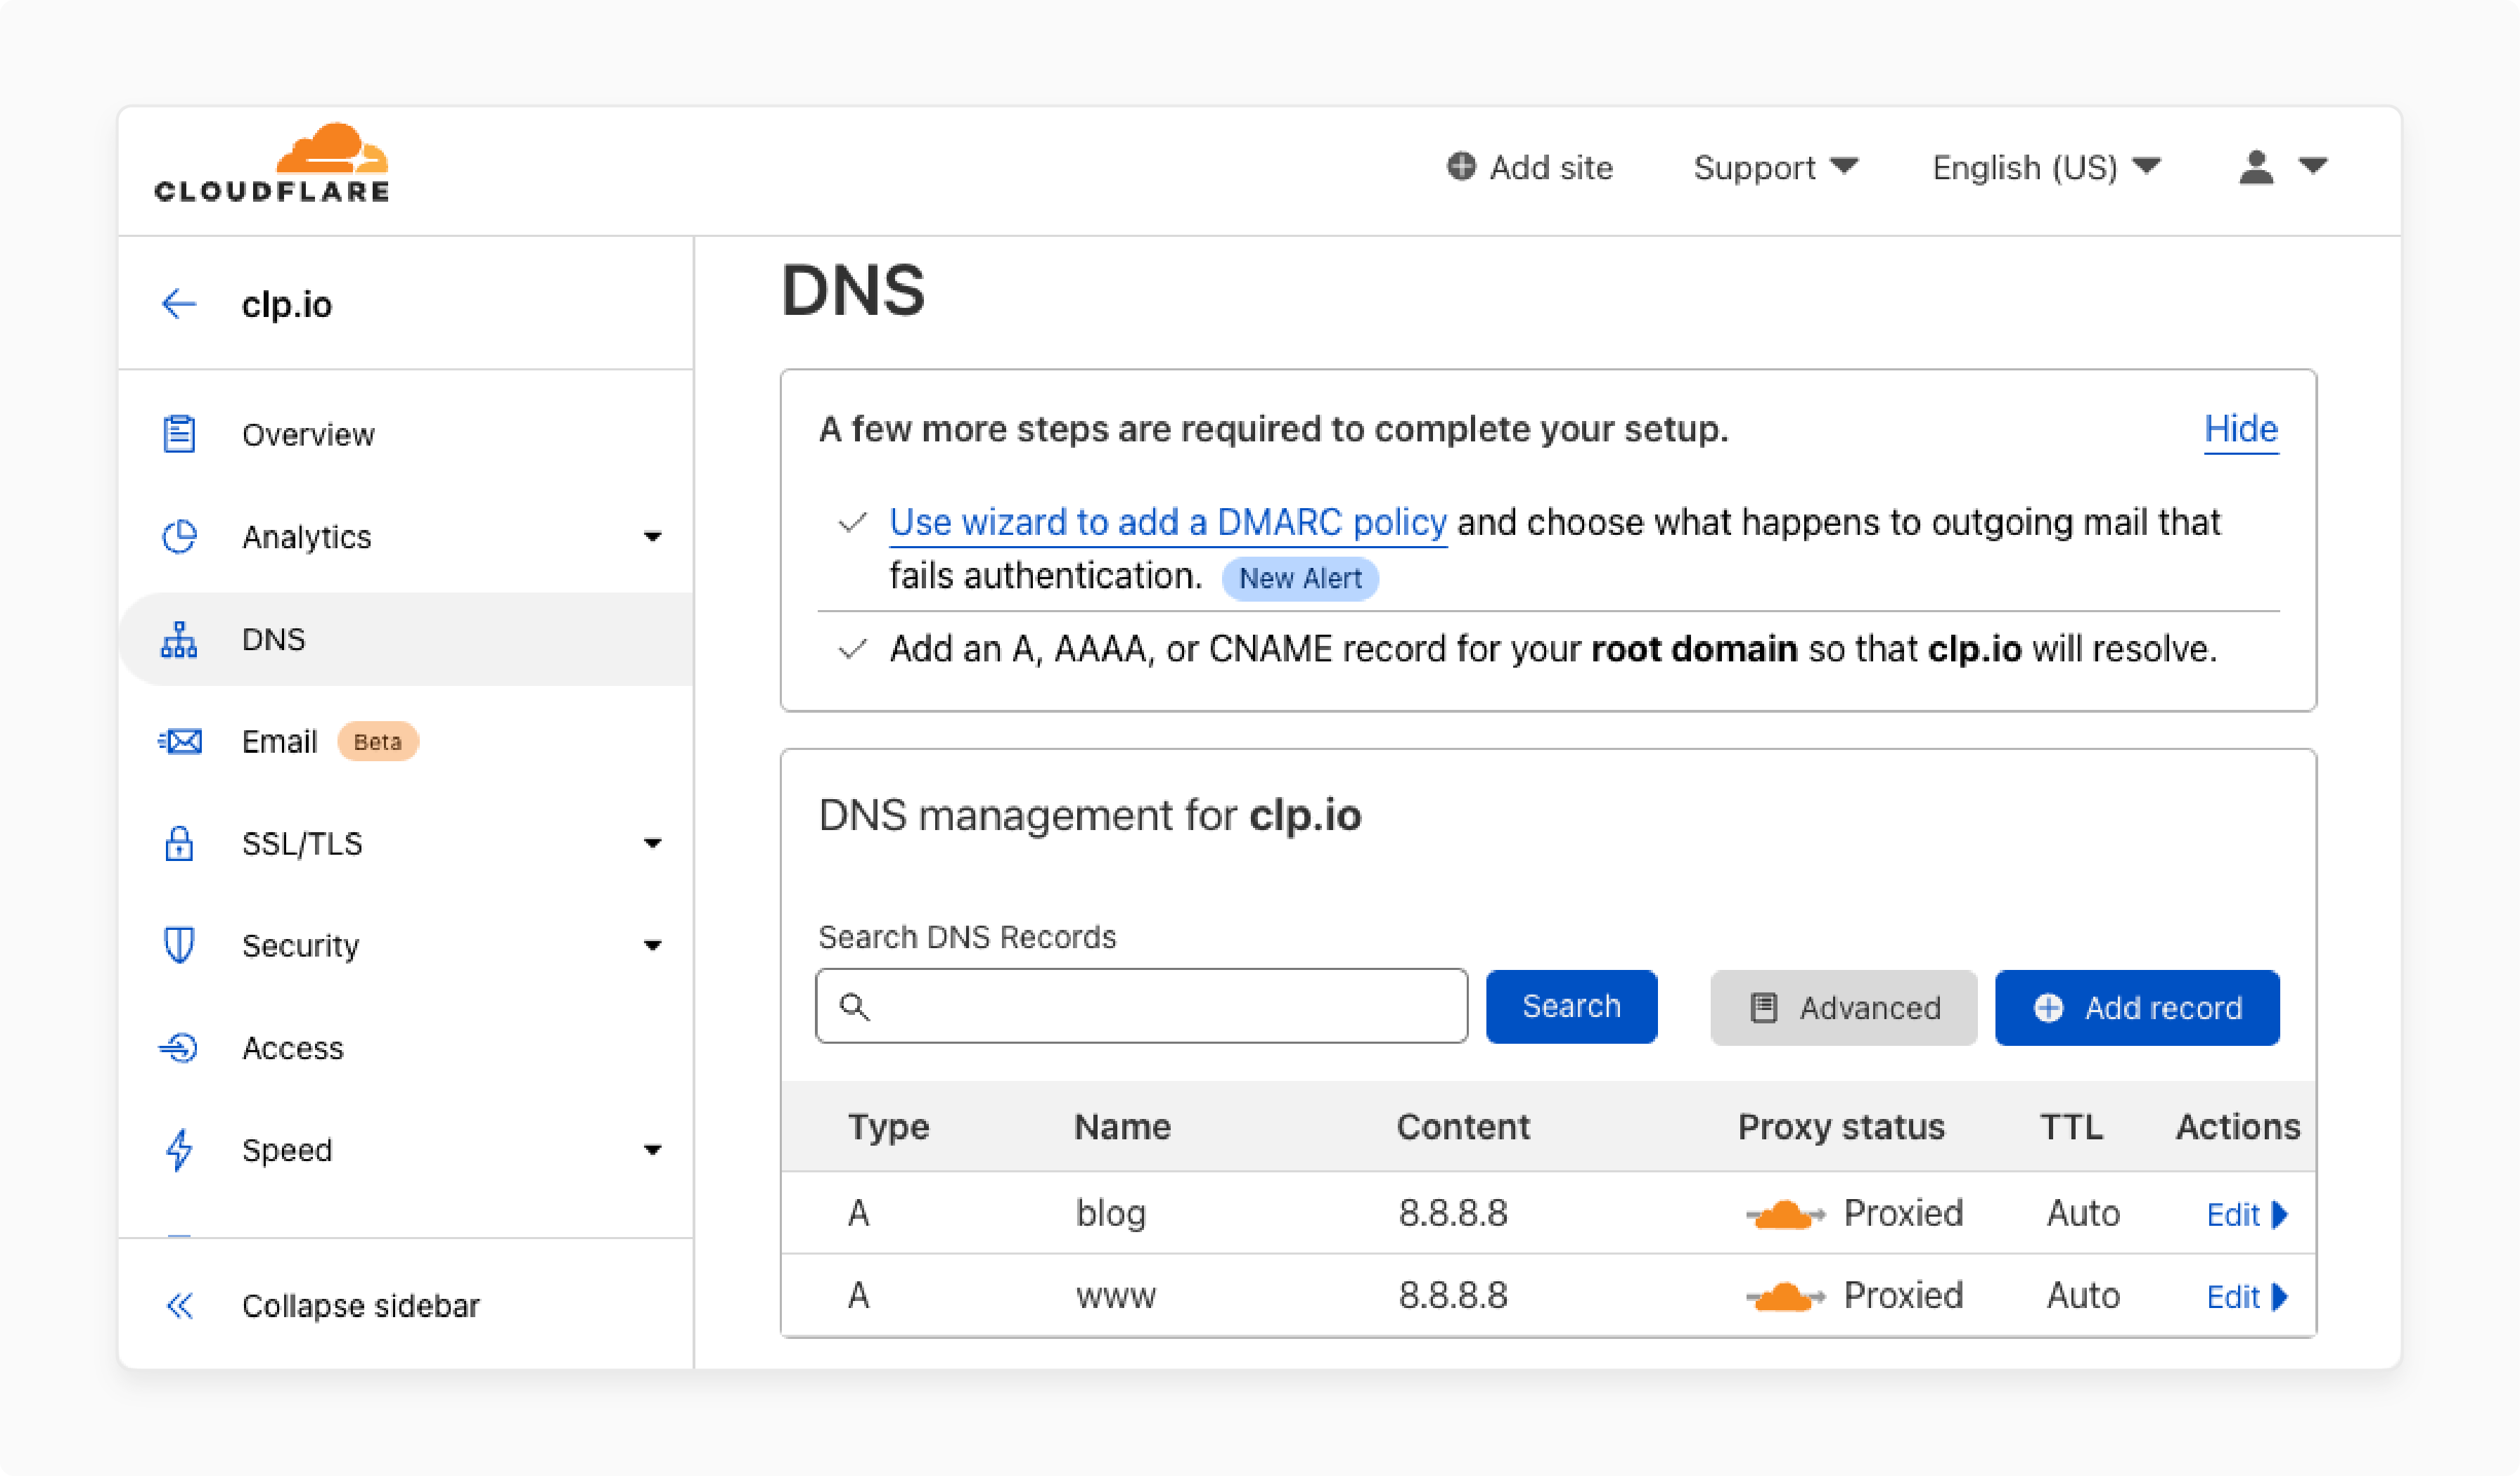The height and width of the screenshot is (1476, 2520).
Task: Click the DNS network tree icon
Action: click(x=179, y=640)
